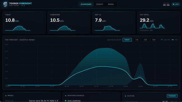This screenshot has width=182, height=102.
Task: Click the TODAY 10.8 kWh sparkline chart
Action: point(18,28)
